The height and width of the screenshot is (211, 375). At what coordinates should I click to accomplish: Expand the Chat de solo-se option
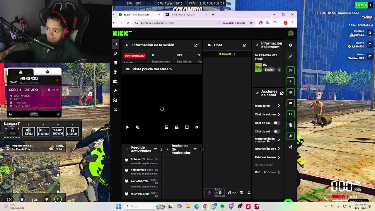[x=279, y=114]
